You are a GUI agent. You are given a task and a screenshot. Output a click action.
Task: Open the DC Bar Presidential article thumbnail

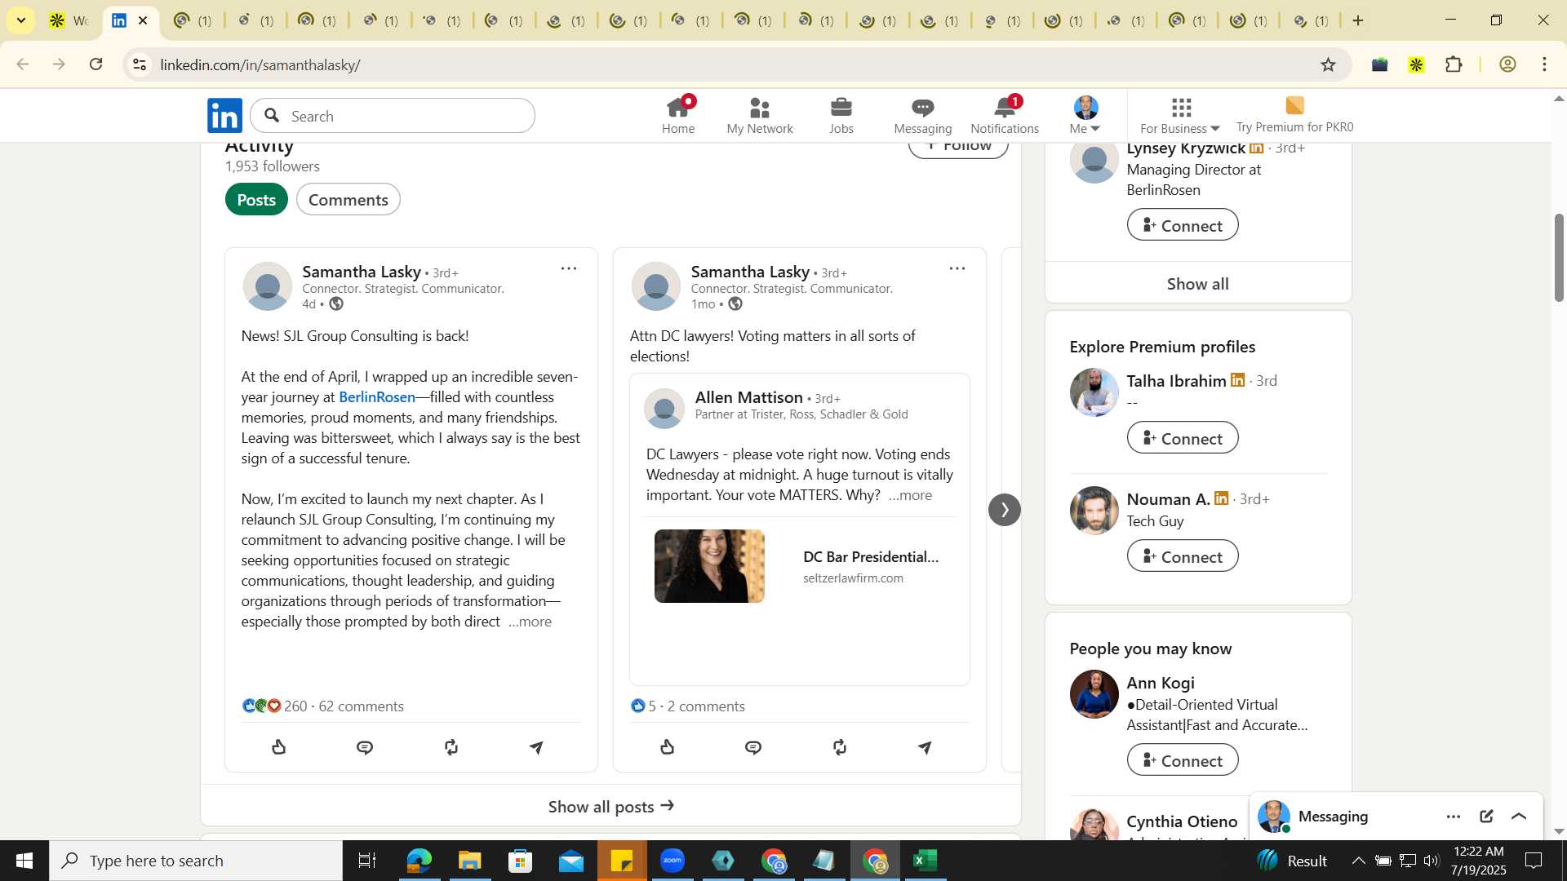point(709,566)
